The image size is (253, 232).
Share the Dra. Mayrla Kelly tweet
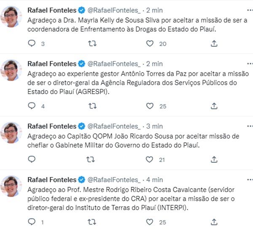(214, 43)
